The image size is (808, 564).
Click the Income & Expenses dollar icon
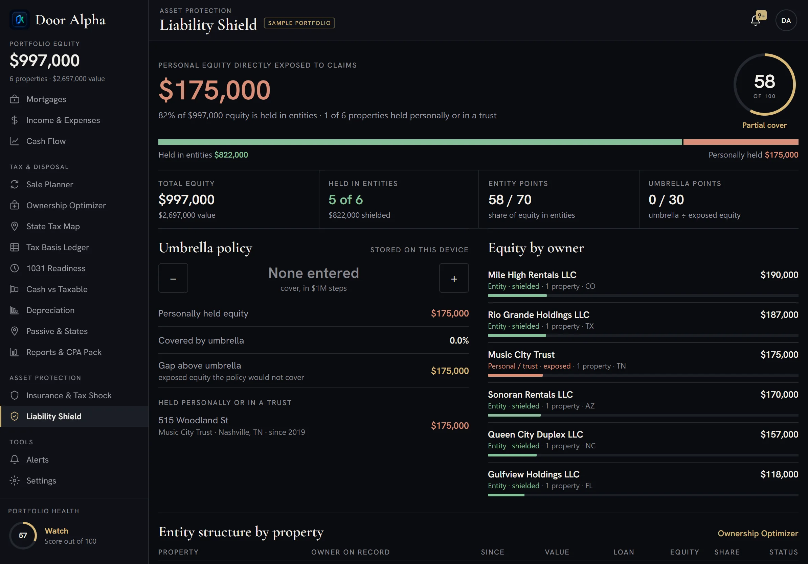[x=15, y=120]
